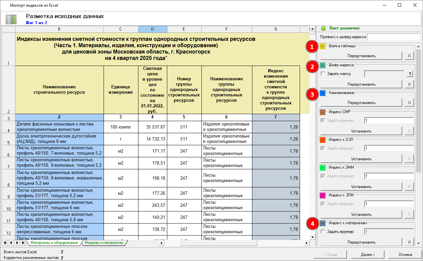The height and width of the screenshot is (261, 423).
Task: Collapse the Индекс СМР section
Action: click(322, 112)
